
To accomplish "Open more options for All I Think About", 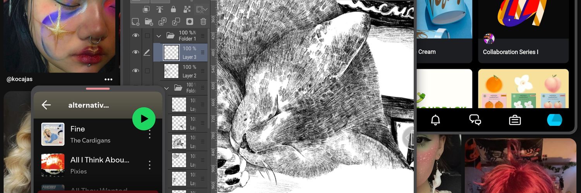I will pyautogui.click(x=150, y=165).
